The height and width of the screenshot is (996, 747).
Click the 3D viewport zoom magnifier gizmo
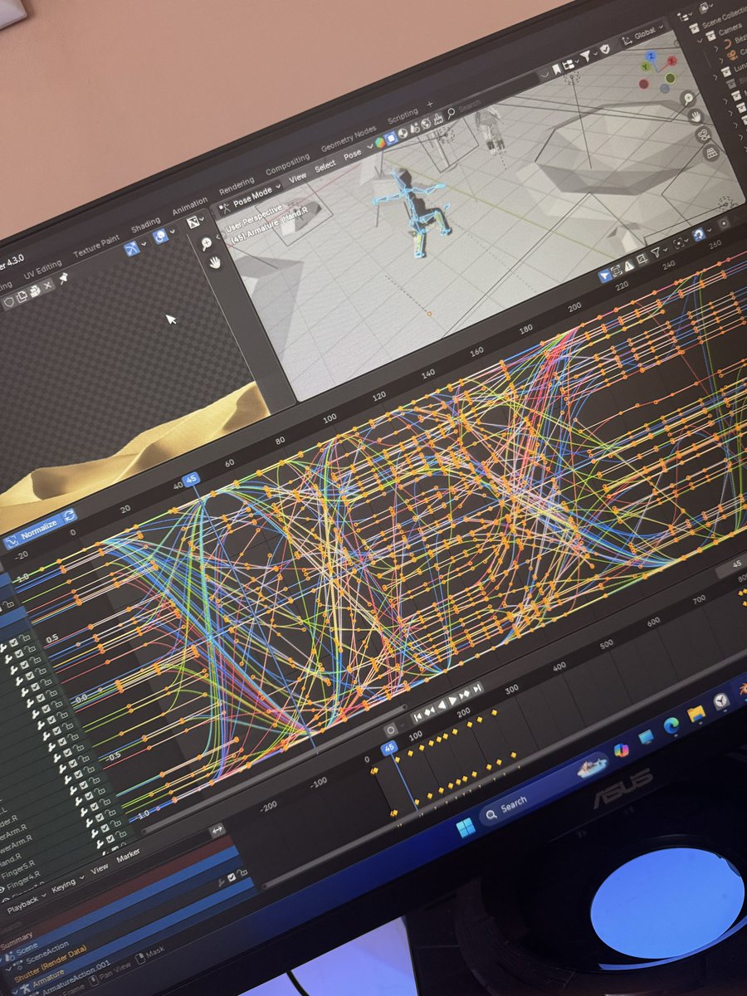coord(689,98)
